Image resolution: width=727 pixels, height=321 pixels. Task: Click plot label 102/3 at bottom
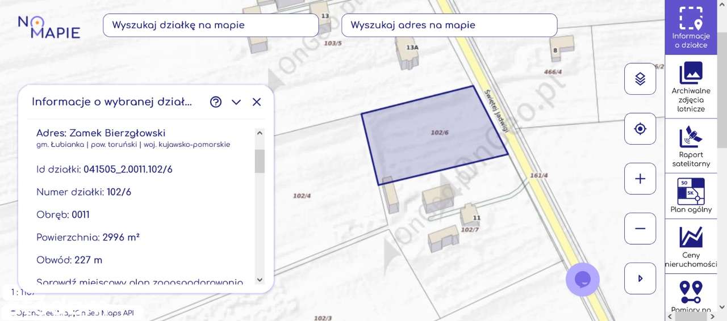click(323, 318)
